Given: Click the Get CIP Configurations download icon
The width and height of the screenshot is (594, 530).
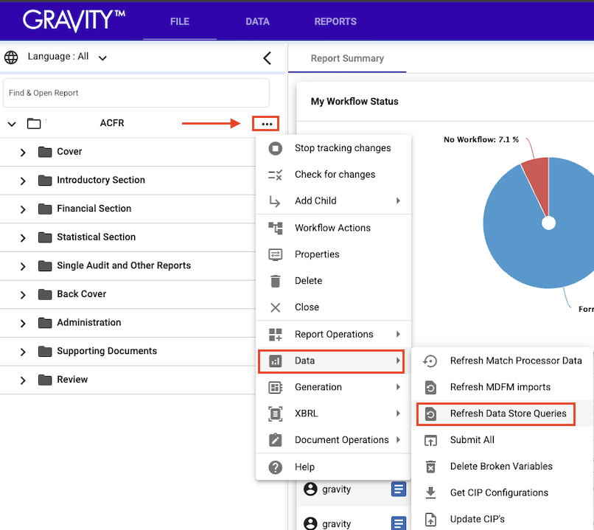Looking at the screenshot, I should tap(430, 493).
